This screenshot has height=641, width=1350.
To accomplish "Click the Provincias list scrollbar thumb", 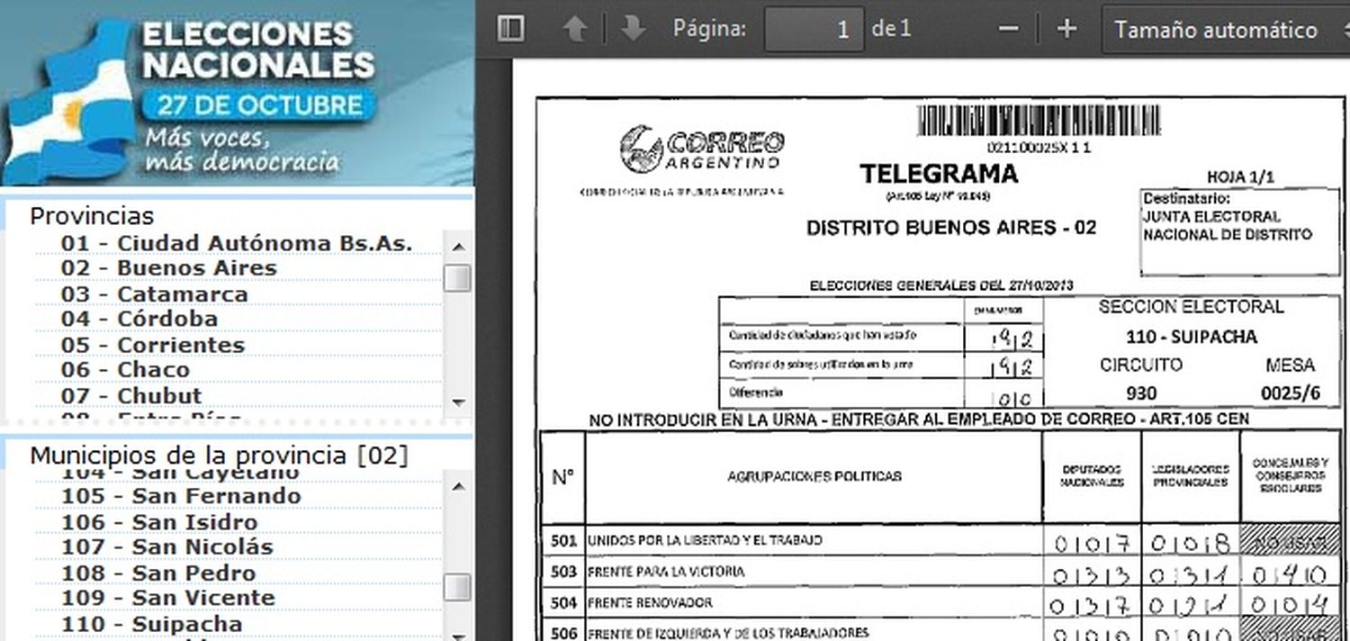I will pos(458,277).
